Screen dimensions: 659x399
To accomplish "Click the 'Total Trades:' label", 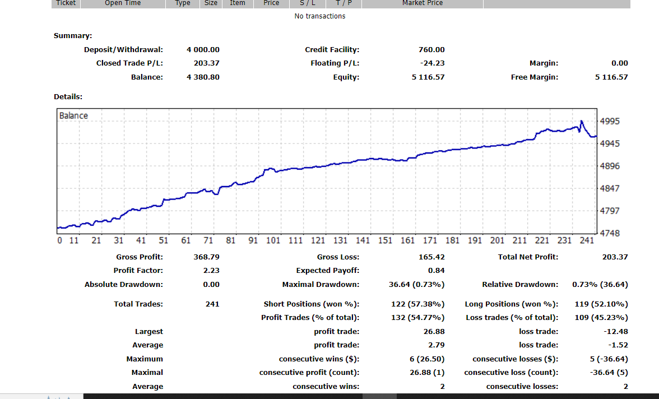I will click(x=138, y=304).
